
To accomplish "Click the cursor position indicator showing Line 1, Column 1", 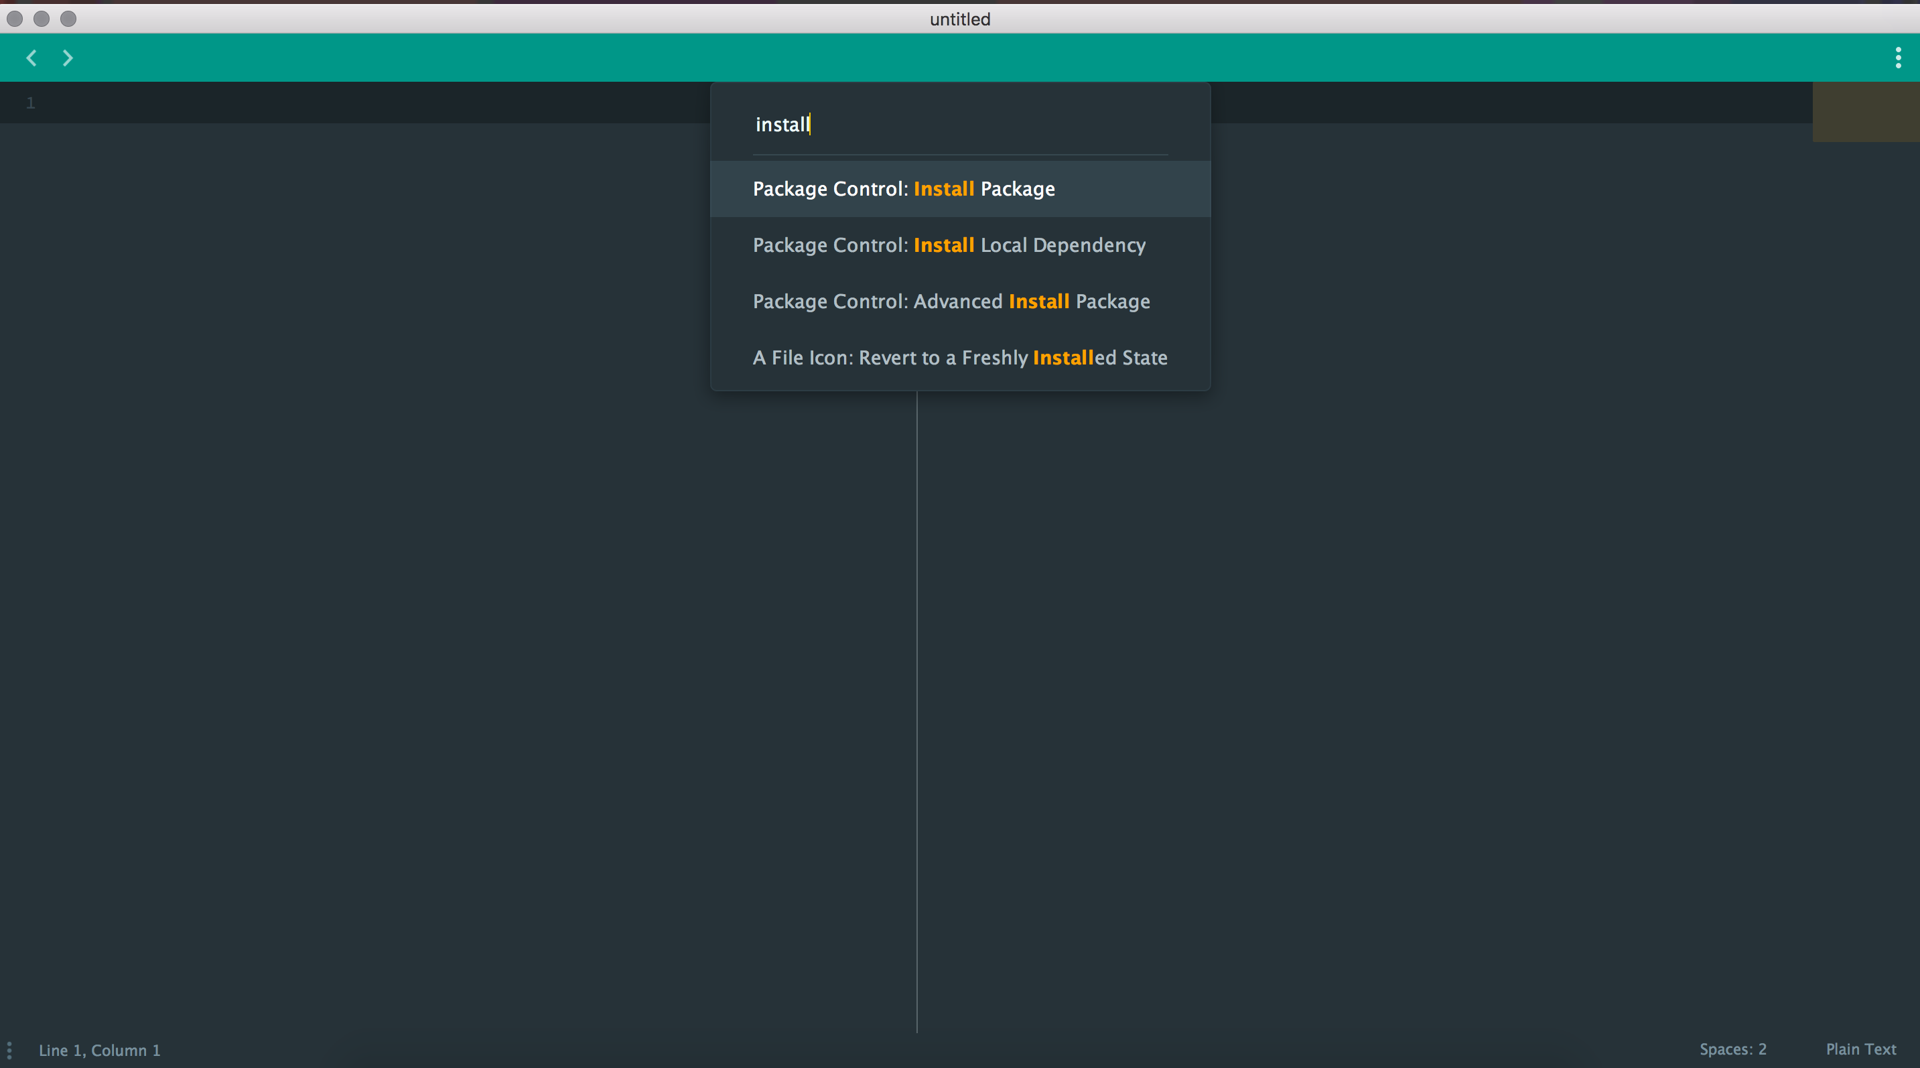I will pyautogui.click(x=99, y=1049).
